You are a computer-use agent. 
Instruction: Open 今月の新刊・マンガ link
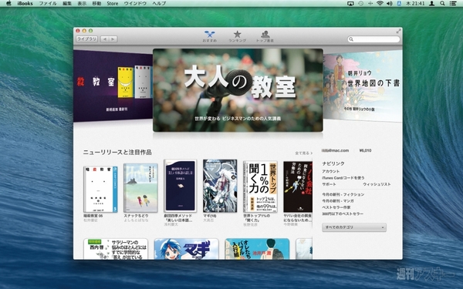[x=338, y=201]
